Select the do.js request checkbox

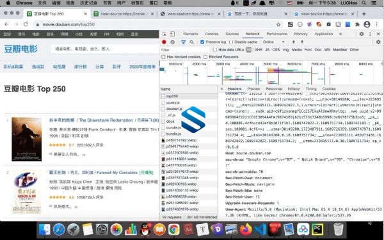(x=163, y=122)
